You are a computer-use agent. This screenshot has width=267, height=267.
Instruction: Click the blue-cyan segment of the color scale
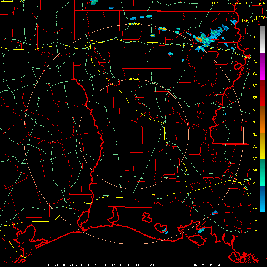point(262,199)
